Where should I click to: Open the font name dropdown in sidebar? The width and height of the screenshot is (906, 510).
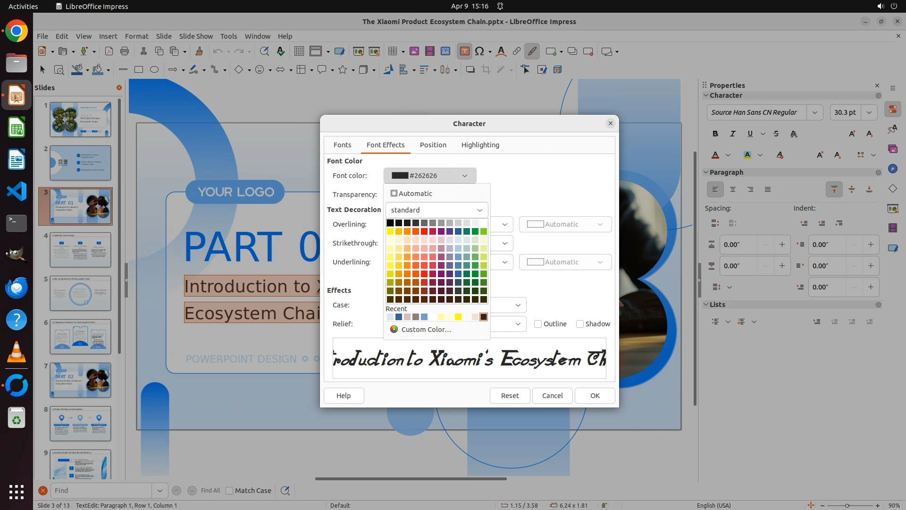point(814,112)
